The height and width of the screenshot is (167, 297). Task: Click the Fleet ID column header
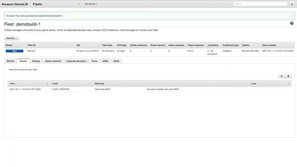(32, 45)
